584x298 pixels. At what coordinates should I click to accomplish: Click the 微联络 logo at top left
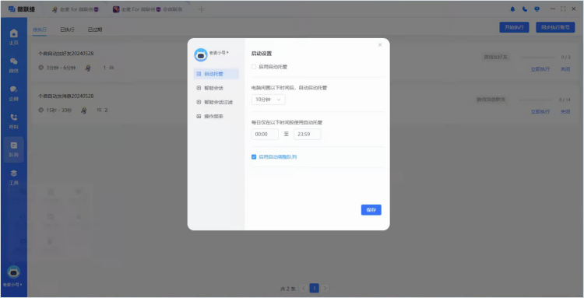click(22, 9)
